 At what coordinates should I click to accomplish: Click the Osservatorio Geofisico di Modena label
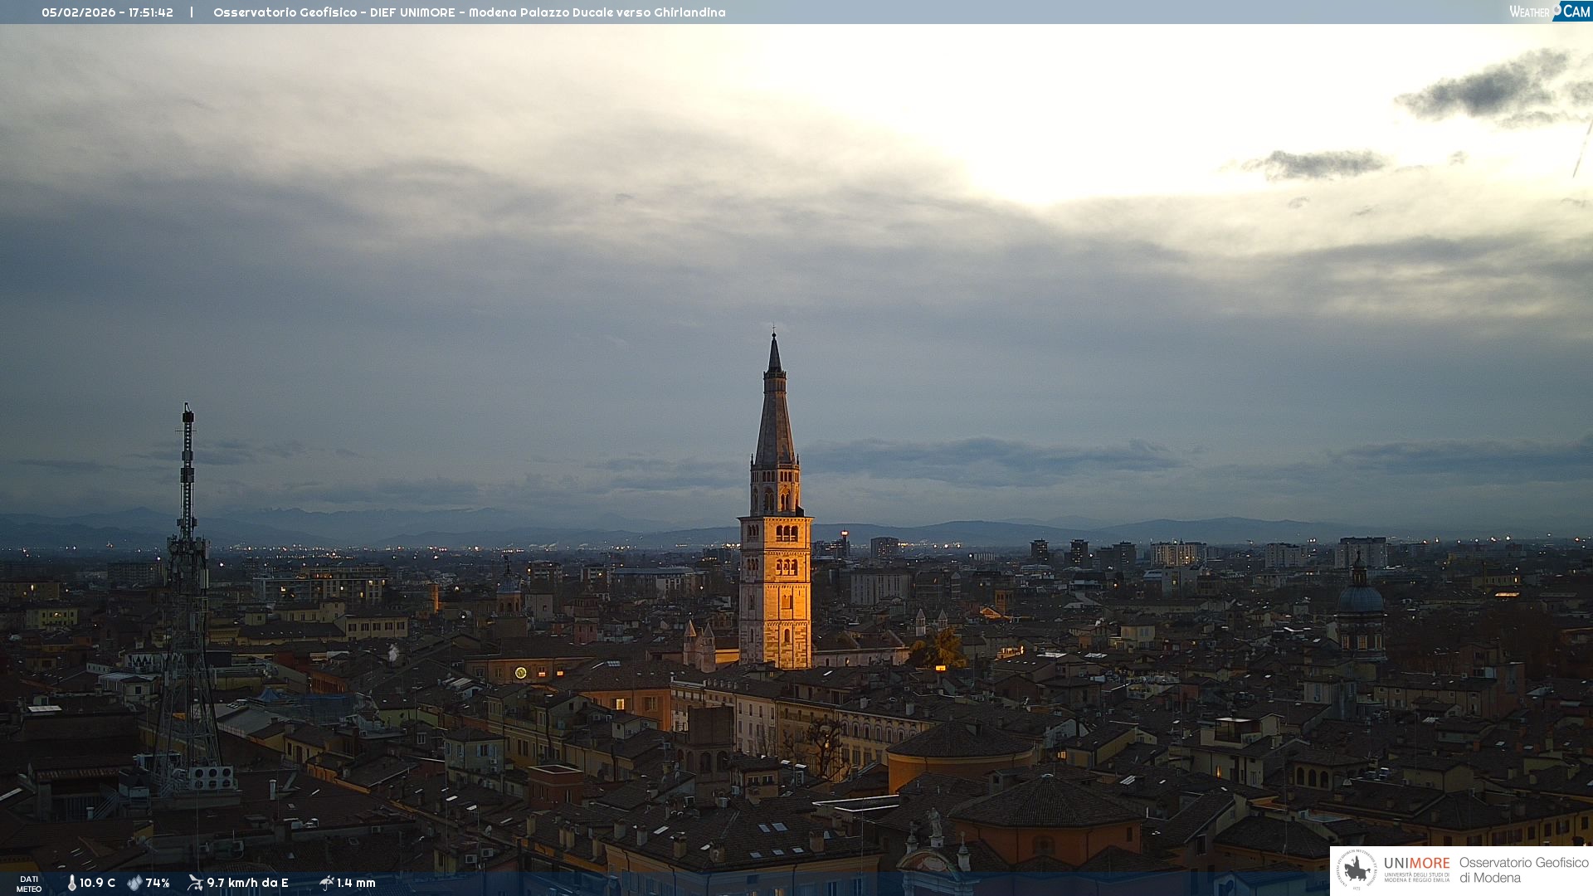pyautogui.click(x=1523, y=869)
